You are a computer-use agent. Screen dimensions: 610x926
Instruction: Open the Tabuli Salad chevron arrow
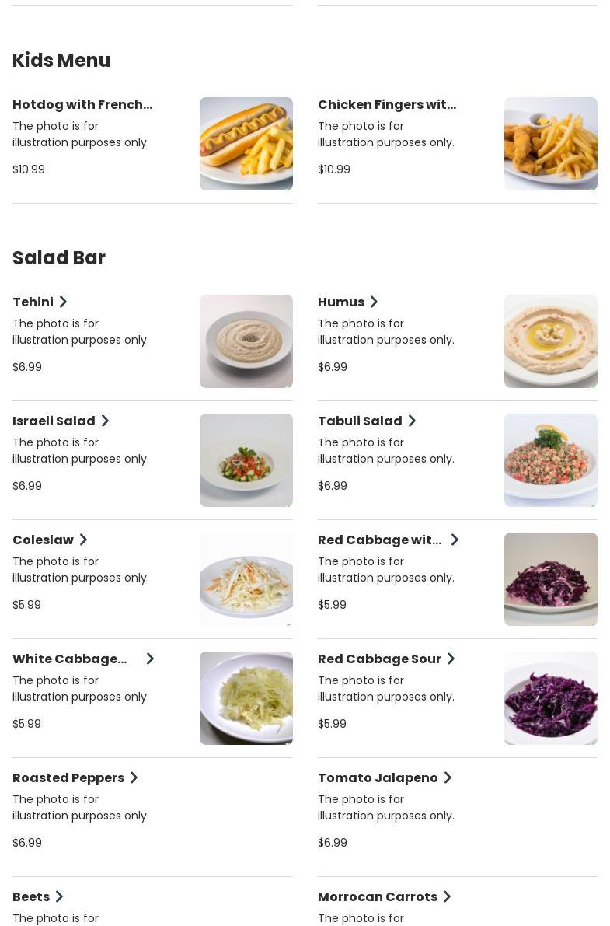pyautogui.click(x=412, y=421)
